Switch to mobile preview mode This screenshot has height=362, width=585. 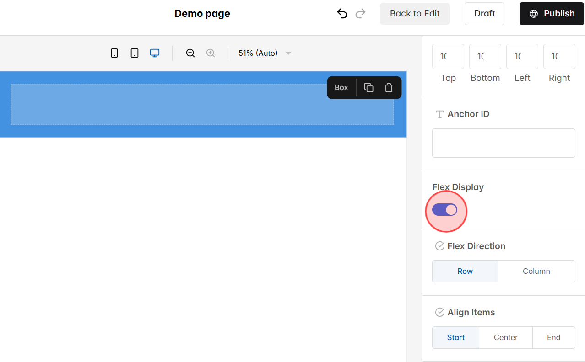point(114,53)
